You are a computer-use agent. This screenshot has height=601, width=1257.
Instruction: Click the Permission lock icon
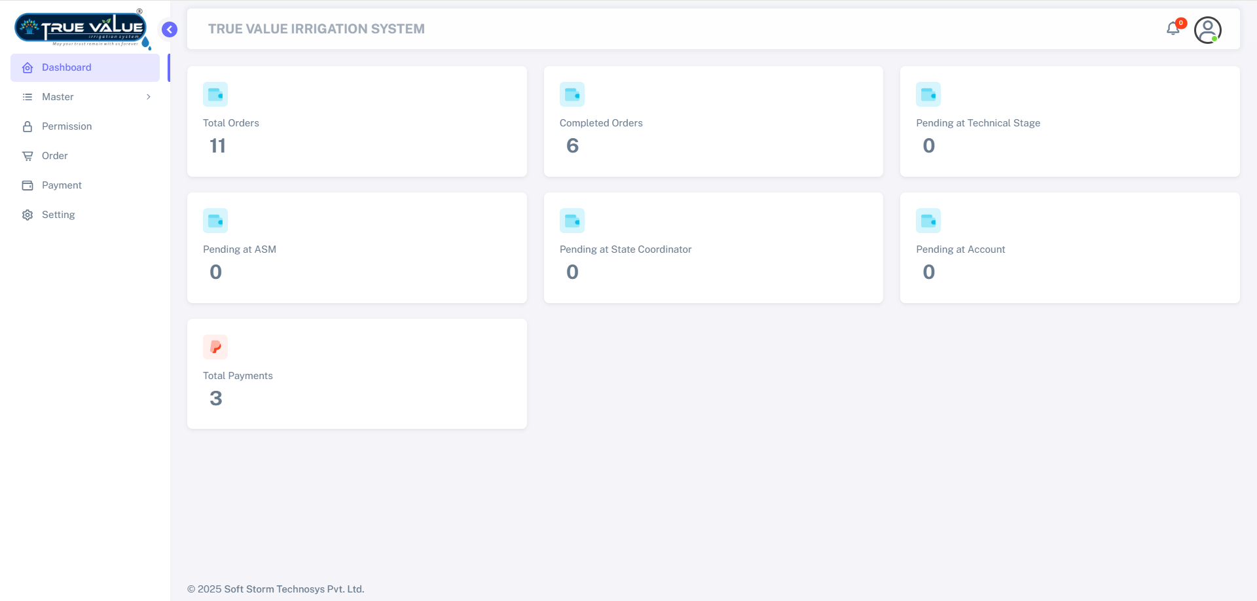[x=27, y=126]
